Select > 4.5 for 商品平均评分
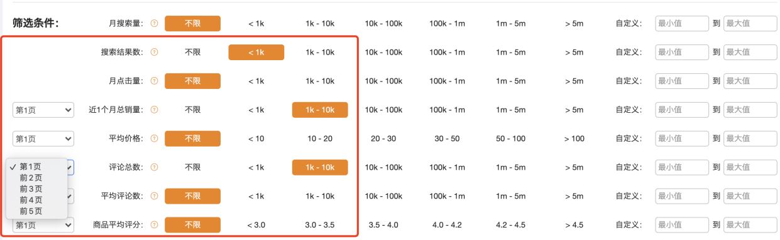Viewport: 780px width, 240px height. tap(574, 224)
